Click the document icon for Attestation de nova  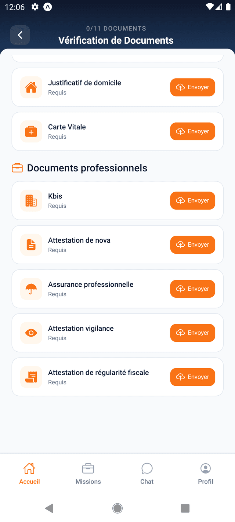pos(31,244)
